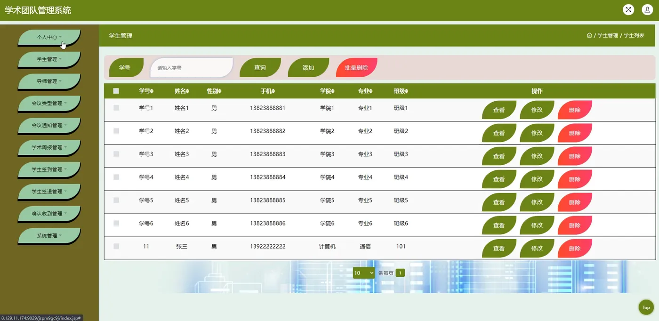
Task: Sort table by 学号 column arrows
Action: tap(152, 91)
